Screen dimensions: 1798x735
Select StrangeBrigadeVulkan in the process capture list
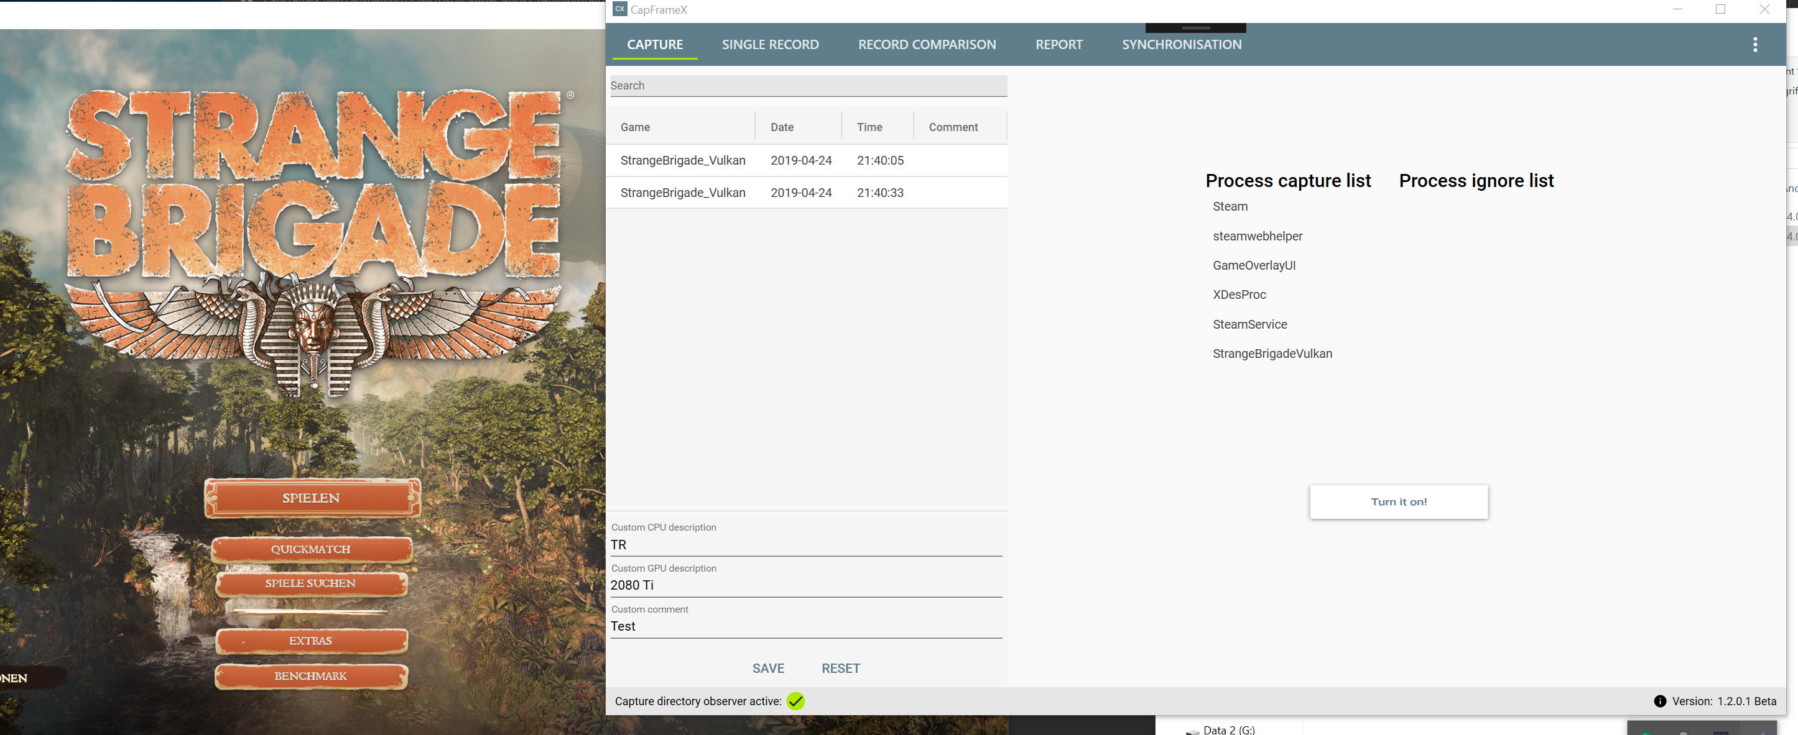[x=1272, y=354]
